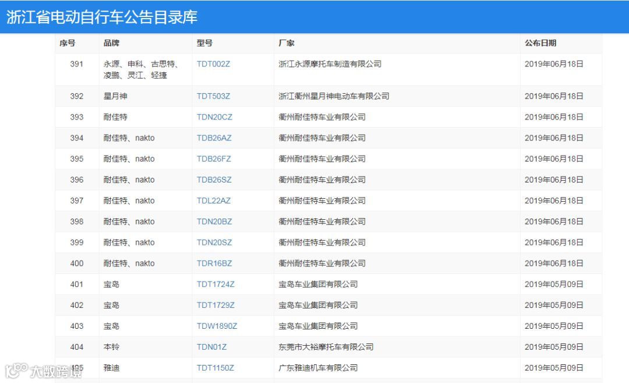629x383 pixels.
Task: Click 宝岛车业集团有限公司 in row 402
Action: (318, 305)
